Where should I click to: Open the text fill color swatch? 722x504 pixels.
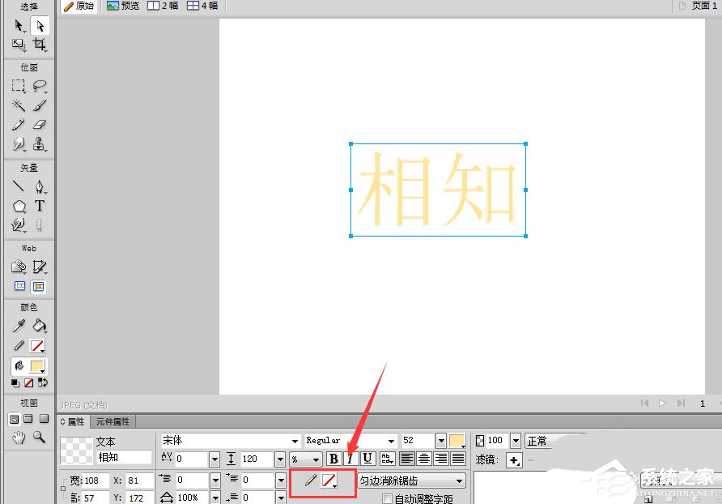point(457,440)
